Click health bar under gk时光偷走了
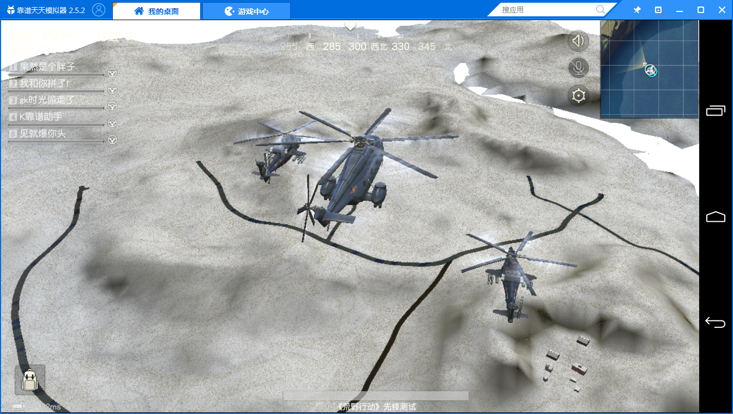Screen dimensions: 733x414 tap(56, 108)
